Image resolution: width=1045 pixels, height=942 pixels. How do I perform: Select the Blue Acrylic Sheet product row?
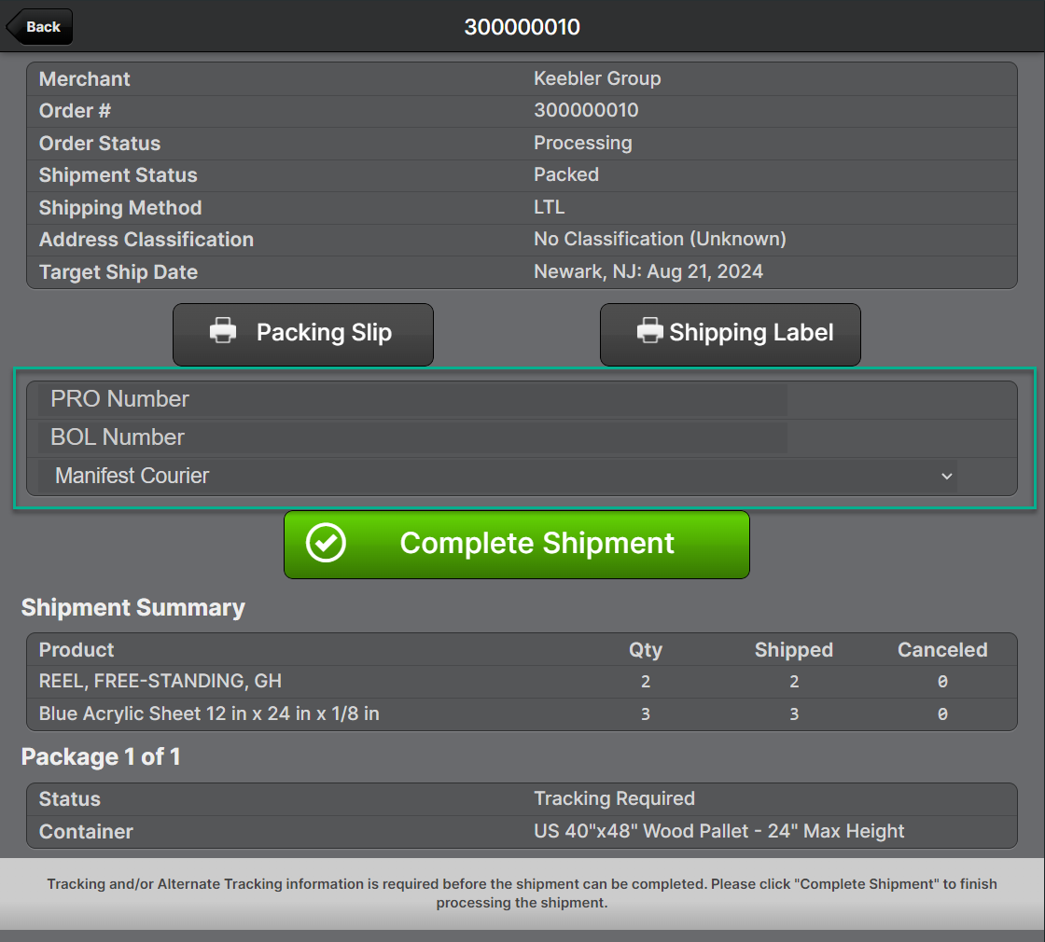209,714
